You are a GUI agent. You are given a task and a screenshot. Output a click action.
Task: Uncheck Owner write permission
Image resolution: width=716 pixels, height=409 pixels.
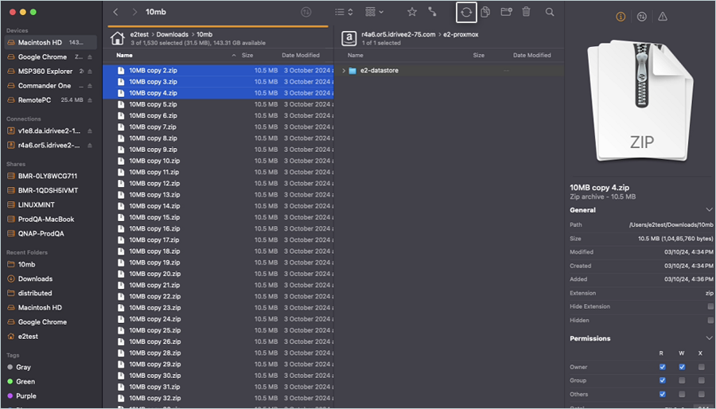(x=682, y=367)
